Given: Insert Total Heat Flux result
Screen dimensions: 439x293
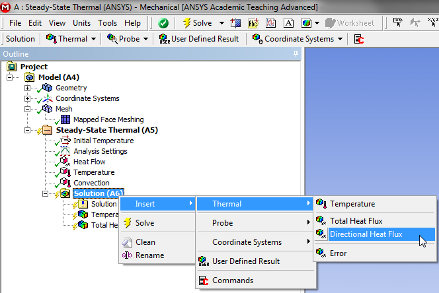Looking at the screenshot, I should tap(375, 221).
